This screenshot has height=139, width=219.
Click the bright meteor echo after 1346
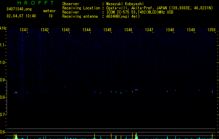(136, 90)
